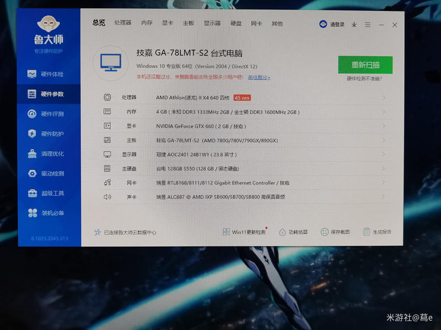The width and height of the screenshot is (441, 330).
Task: Click the 内存 memory icon
Action: (107, 112)
